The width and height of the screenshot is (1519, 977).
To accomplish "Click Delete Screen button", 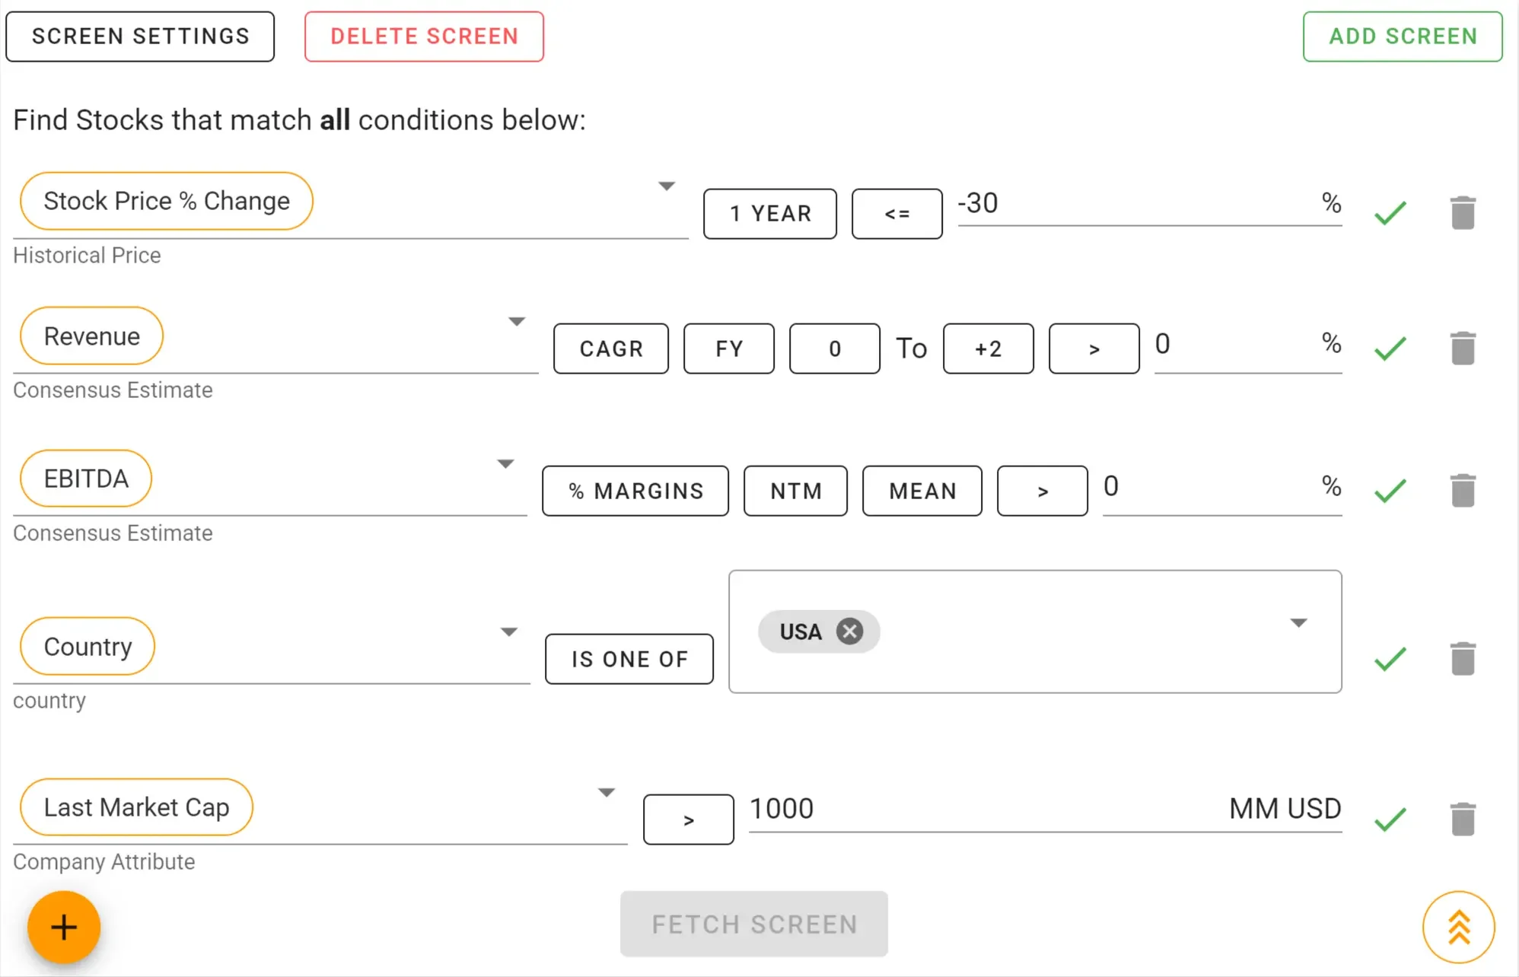I will [x=424, y=37].
